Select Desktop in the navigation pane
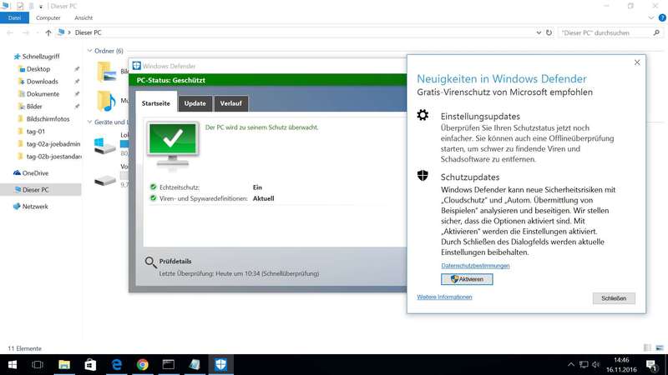Viewport: 668px width, 375px height. [x=38, y=69]
